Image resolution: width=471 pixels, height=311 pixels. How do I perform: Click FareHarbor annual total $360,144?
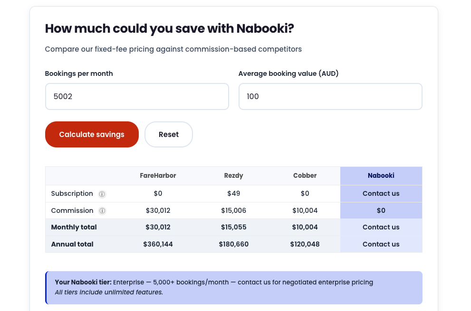(158, 244)
